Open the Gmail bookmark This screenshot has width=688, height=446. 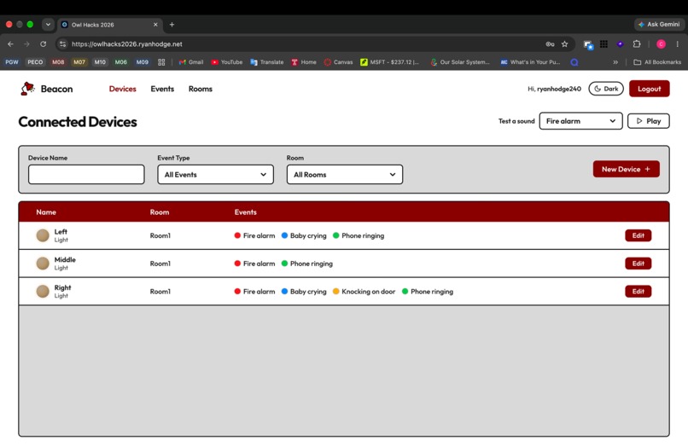tap(191, 62)
